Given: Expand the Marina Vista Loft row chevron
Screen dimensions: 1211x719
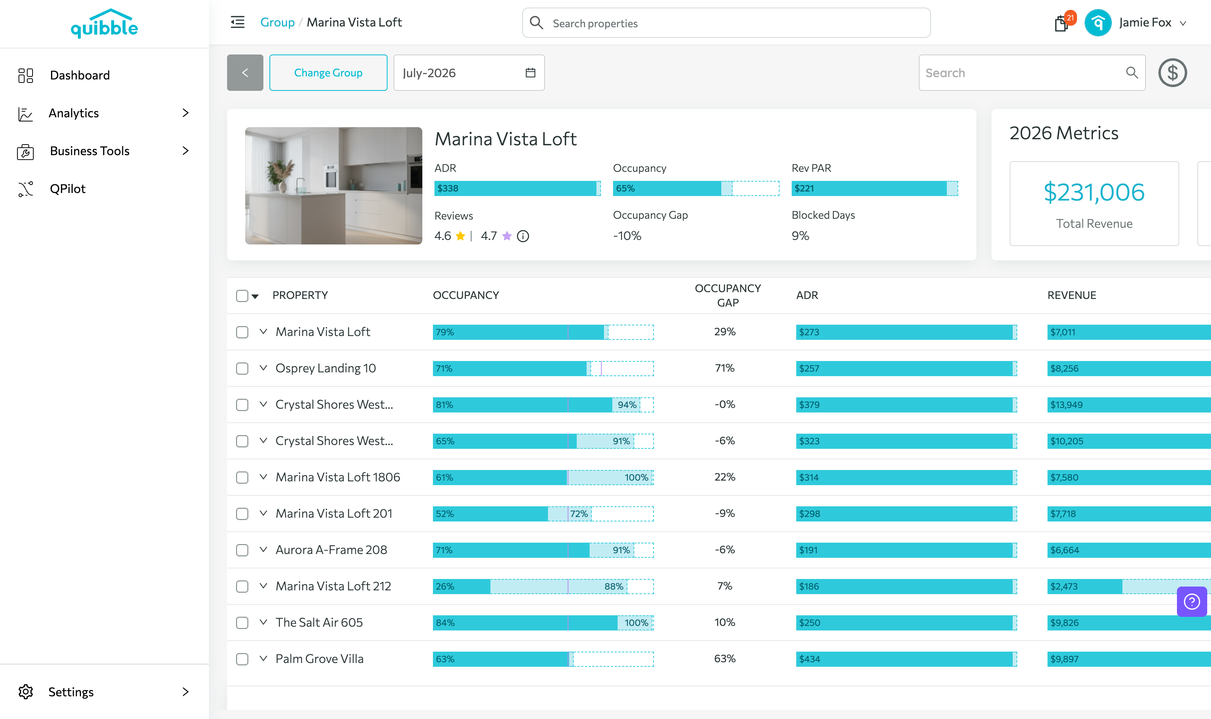Looking at the screenshot, I should point(263,332).
